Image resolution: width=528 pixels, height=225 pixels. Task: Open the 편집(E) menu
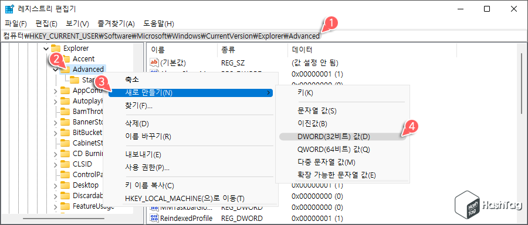coord(46,24)
